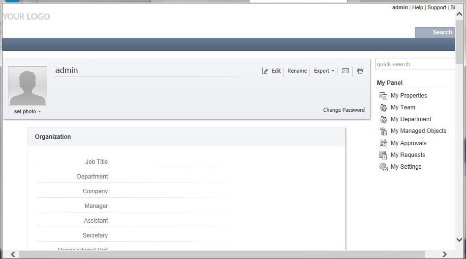Open the My Team link

click(x=403, y=107)
